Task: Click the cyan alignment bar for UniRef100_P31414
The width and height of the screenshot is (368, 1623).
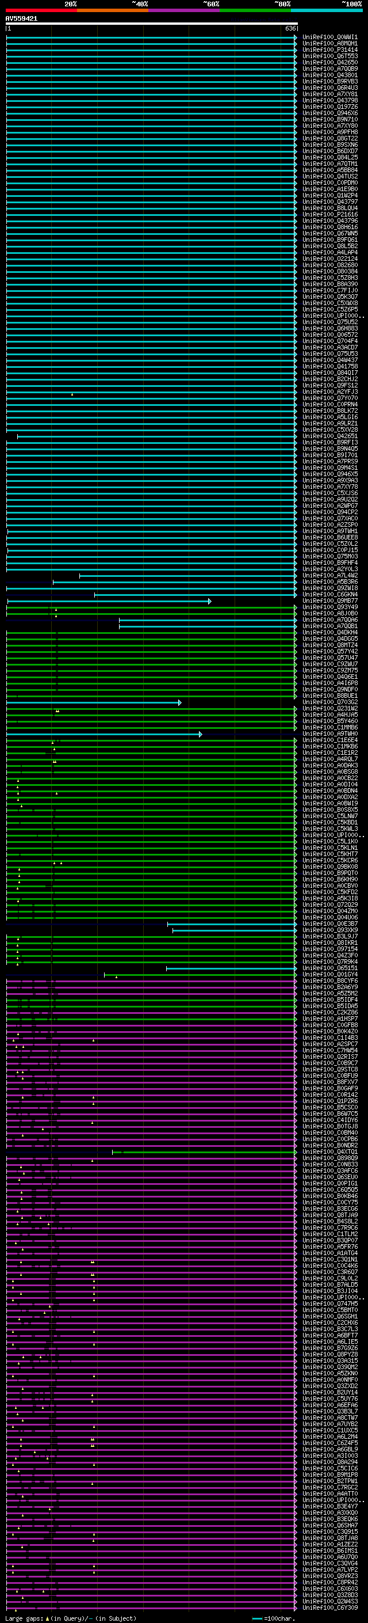Action: 152,50
